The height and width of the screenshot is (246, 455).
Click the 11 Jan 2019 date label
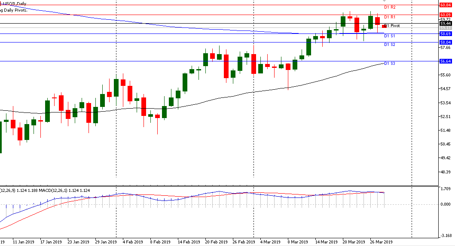click(24, 242)
